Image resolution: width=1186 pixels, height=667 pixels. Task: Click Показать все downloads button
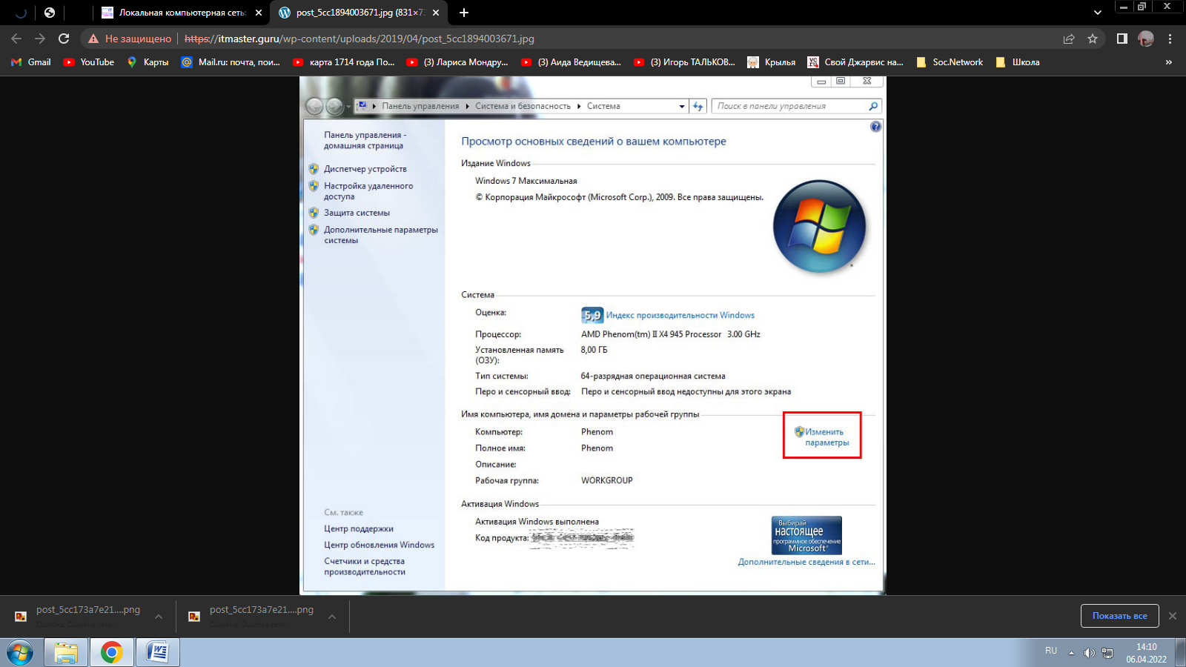[1119, 616]
